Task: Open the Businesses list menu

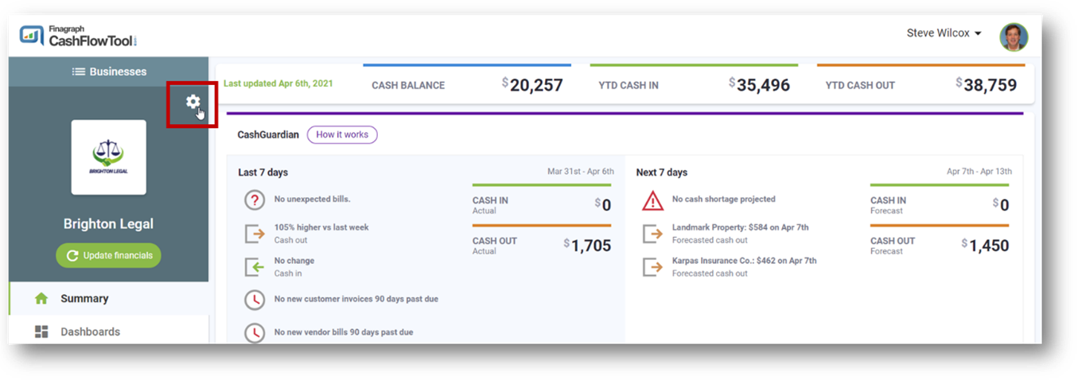Action: 109,72
